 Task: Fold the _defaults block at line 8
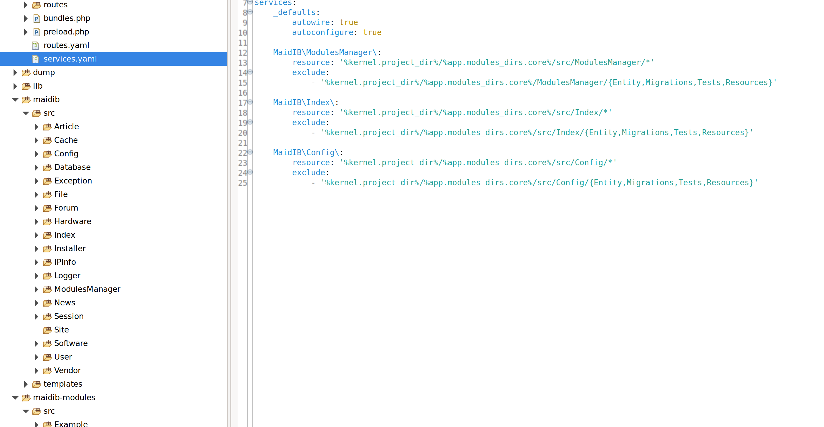(250, 12)
